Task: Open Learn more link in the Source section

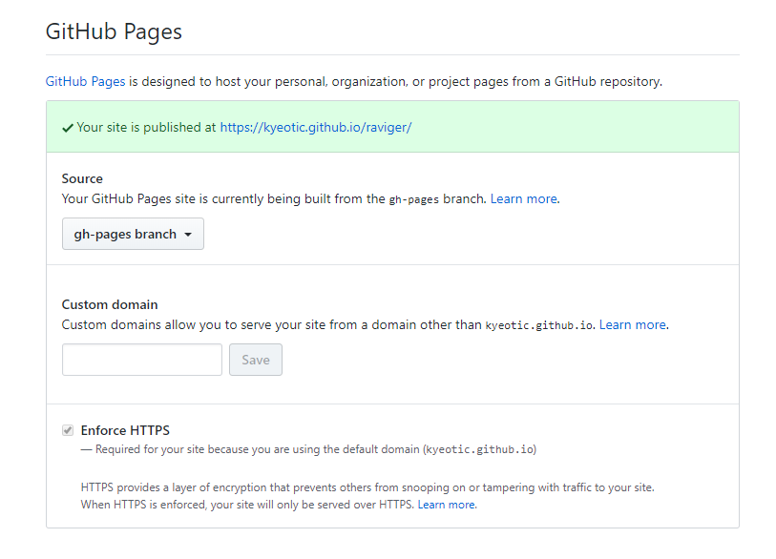Action: [523, 199]
